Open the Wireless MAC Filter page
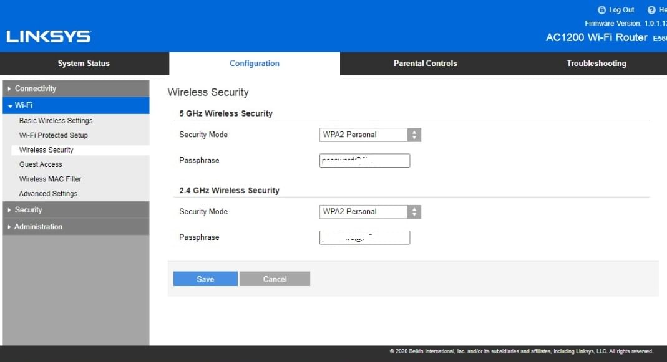Viewport: 667px width, 362px height. (50, 179)
